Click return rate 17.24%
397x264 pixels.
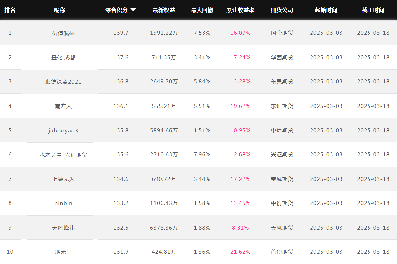(240, 57)
